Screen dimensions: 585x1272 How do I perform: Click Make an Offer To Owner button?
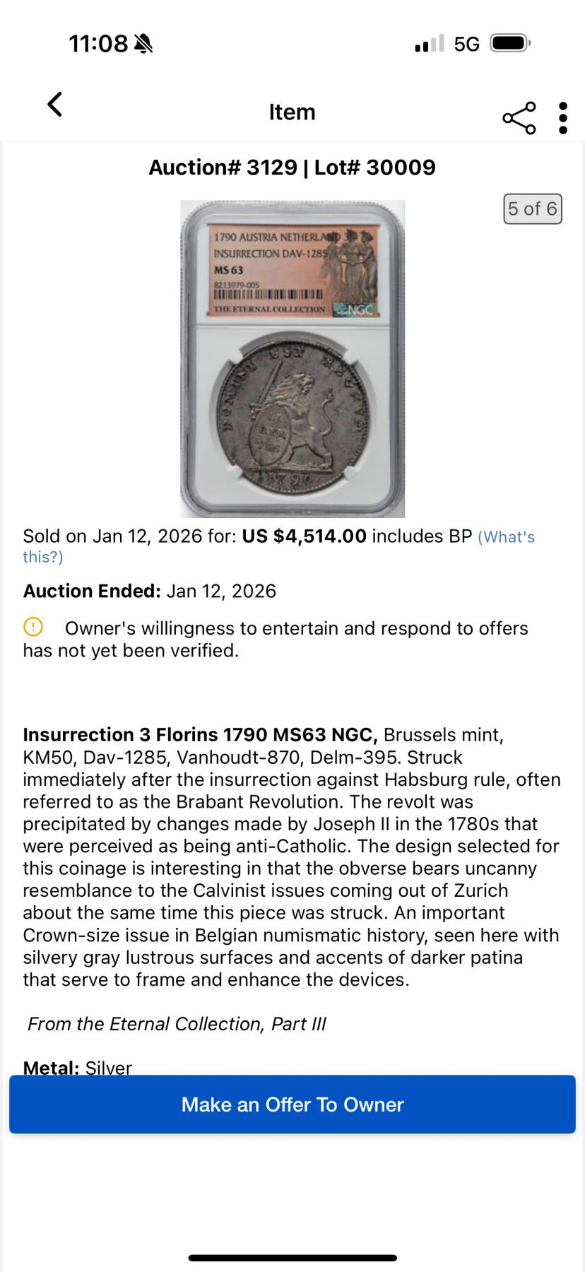pos(292,1105)
